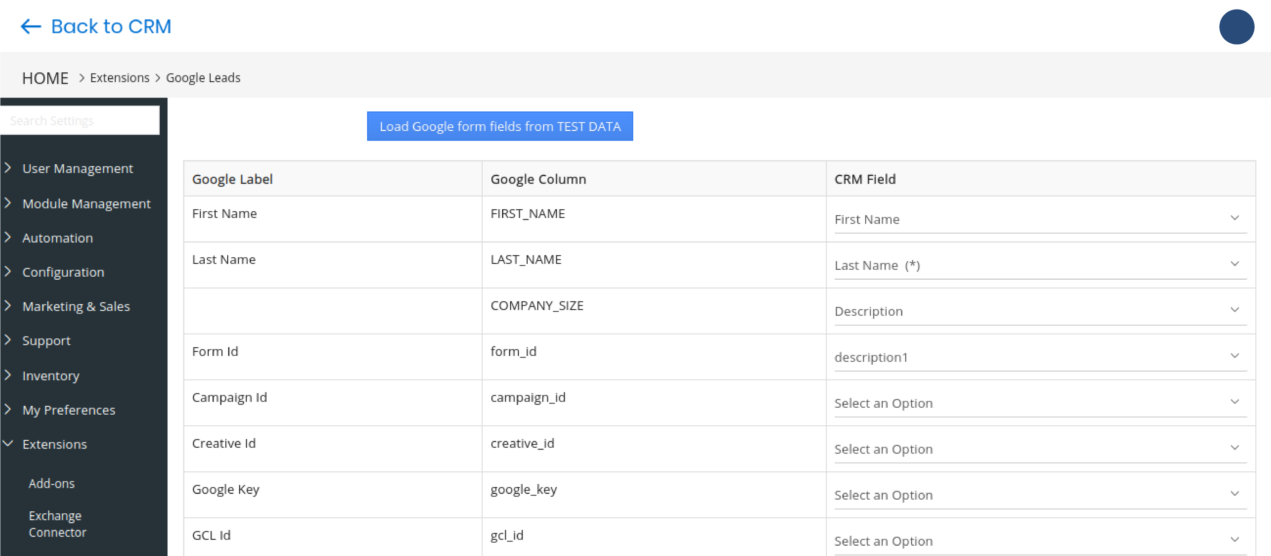This screenshot has height=556, width=1271.
Task: Open Campaign Id Select an Option dropdown
Action: 1040,403
